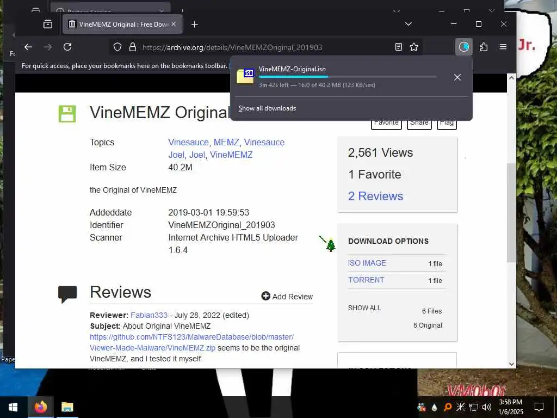
Task: Open a new tab with plus button
Action: tap(194, 24)
